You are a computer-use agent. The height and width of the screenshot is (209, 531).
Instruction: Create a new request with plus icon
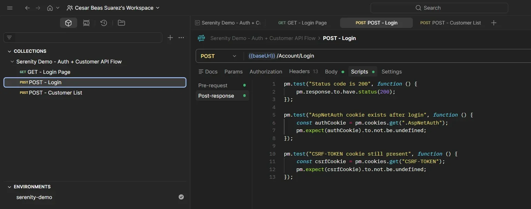[170, 38]
